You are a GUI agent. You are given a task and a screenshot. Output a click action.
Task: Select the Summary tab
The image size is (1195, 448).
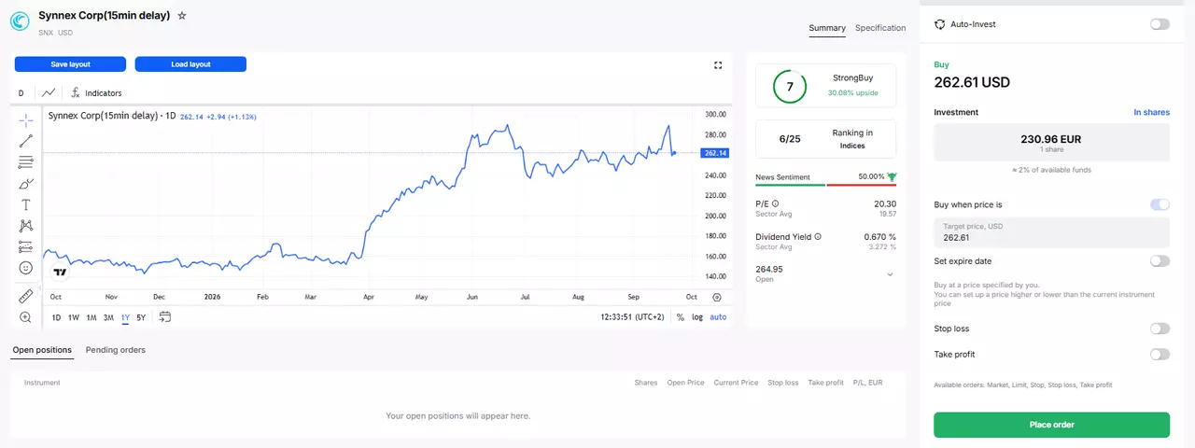click(x=827, y=28)
